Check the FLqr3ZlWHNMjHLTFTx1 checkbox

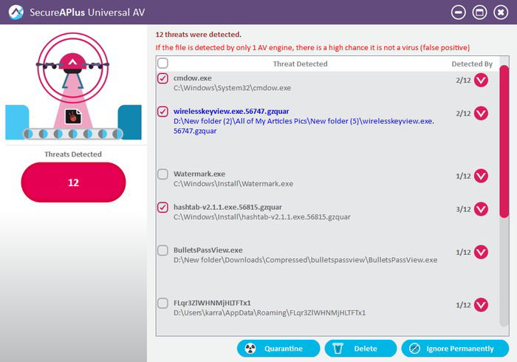[162, 303]
